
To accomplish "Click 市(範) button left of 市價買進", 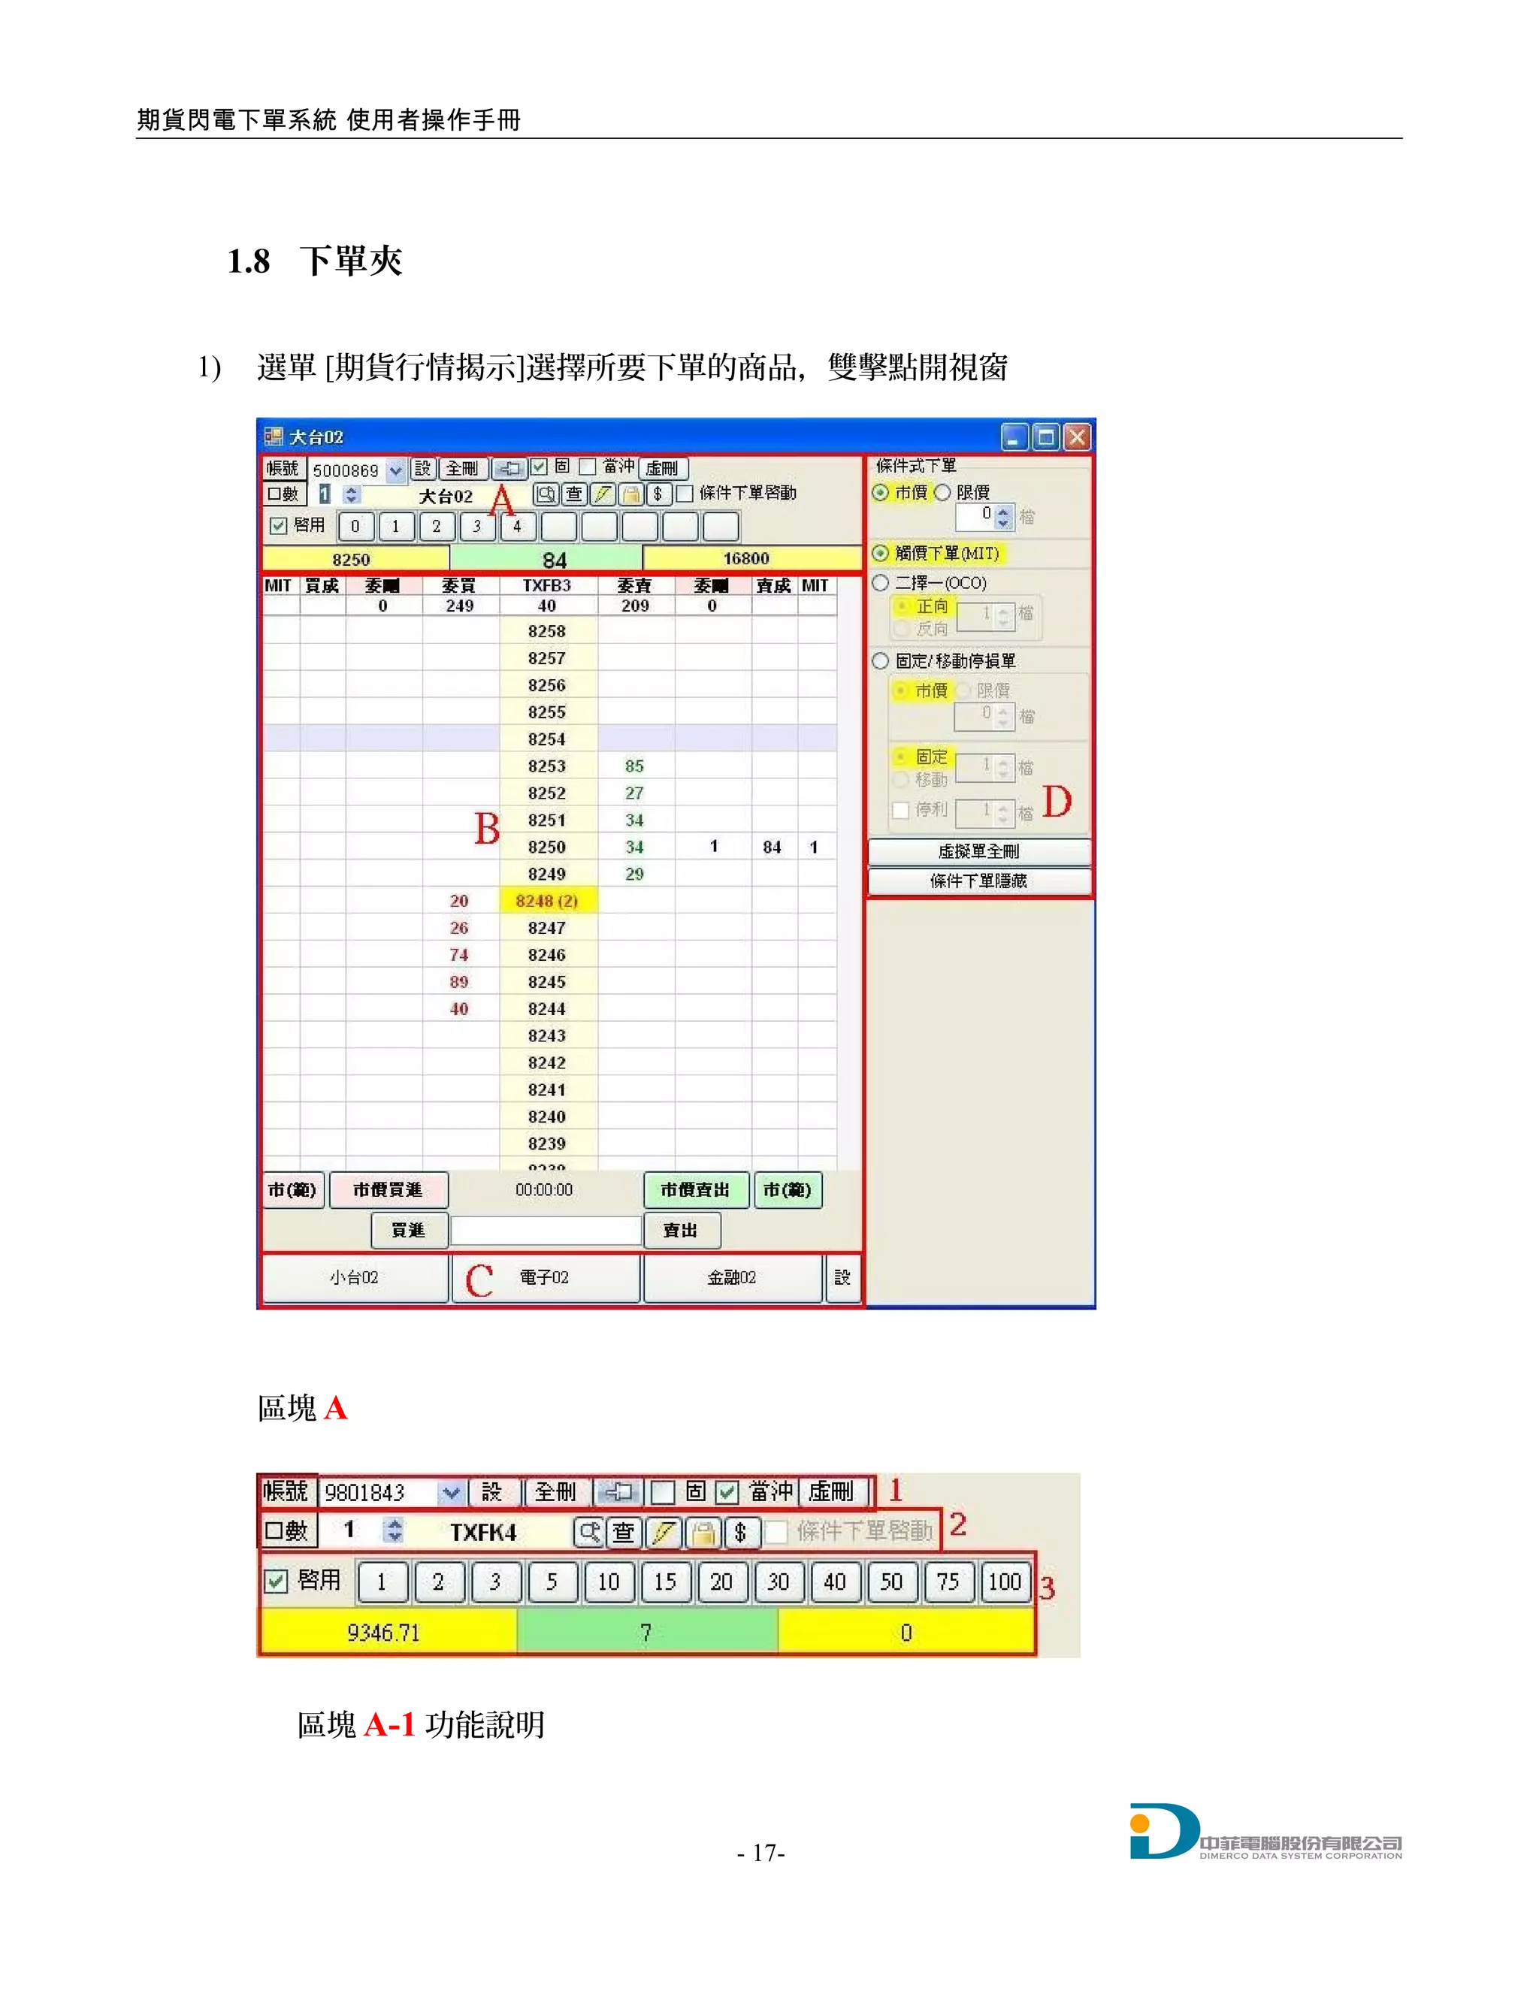I will pyautogui.click(x=292, y=1191).
